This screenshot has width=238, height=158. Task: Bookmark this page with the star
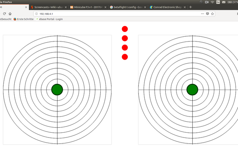coord(212,14)
